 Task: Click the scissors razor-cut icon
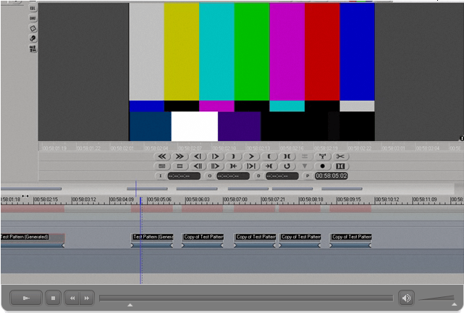coord(340,156)
